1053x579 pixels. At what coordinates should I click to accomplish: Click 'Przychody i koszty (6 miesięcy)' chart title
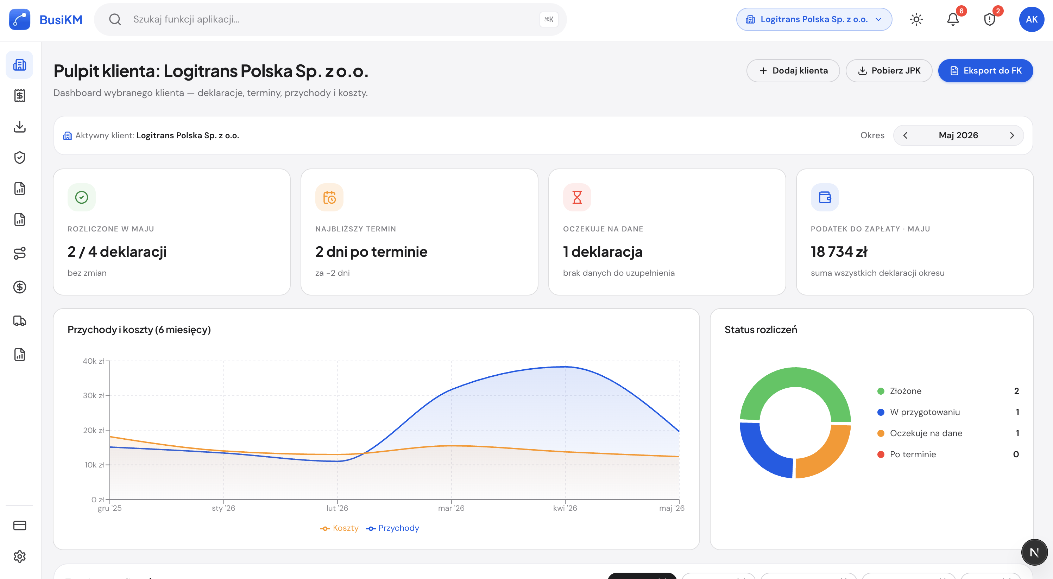click(x=139, y=329)
